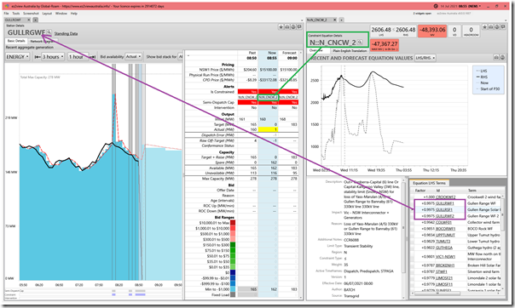Open the Window menu
This screenshot has width=515, height=308.
click(61, 14)
